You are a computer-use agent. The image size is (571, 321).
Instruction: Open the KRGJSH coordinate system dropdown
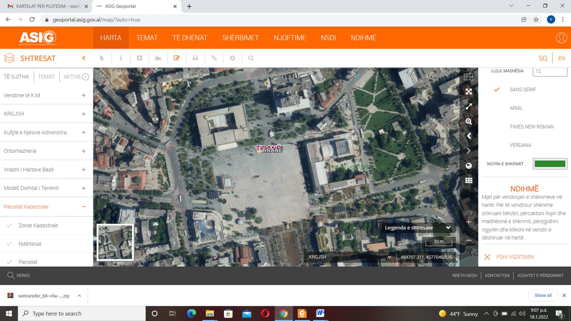[350, 257]
